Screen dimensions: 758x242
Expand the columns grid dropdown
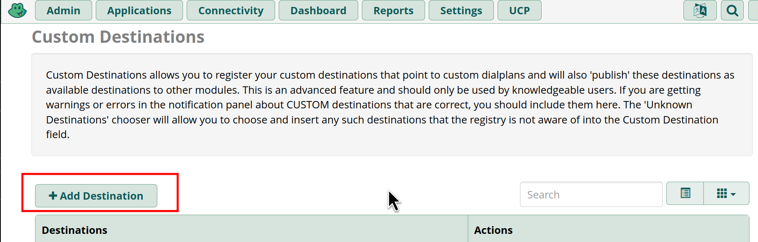[x=726, y=193]
